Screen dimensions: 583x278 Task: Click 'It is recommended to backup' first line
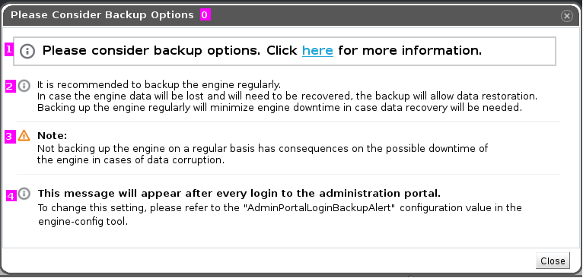[159, 84]
